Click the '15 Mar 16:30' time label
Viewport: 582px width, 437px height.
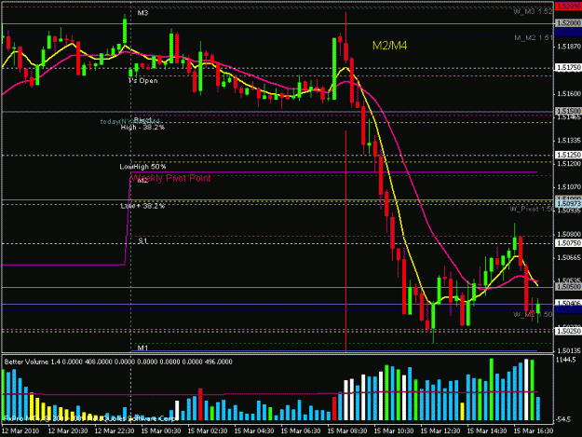pos(534,430)
